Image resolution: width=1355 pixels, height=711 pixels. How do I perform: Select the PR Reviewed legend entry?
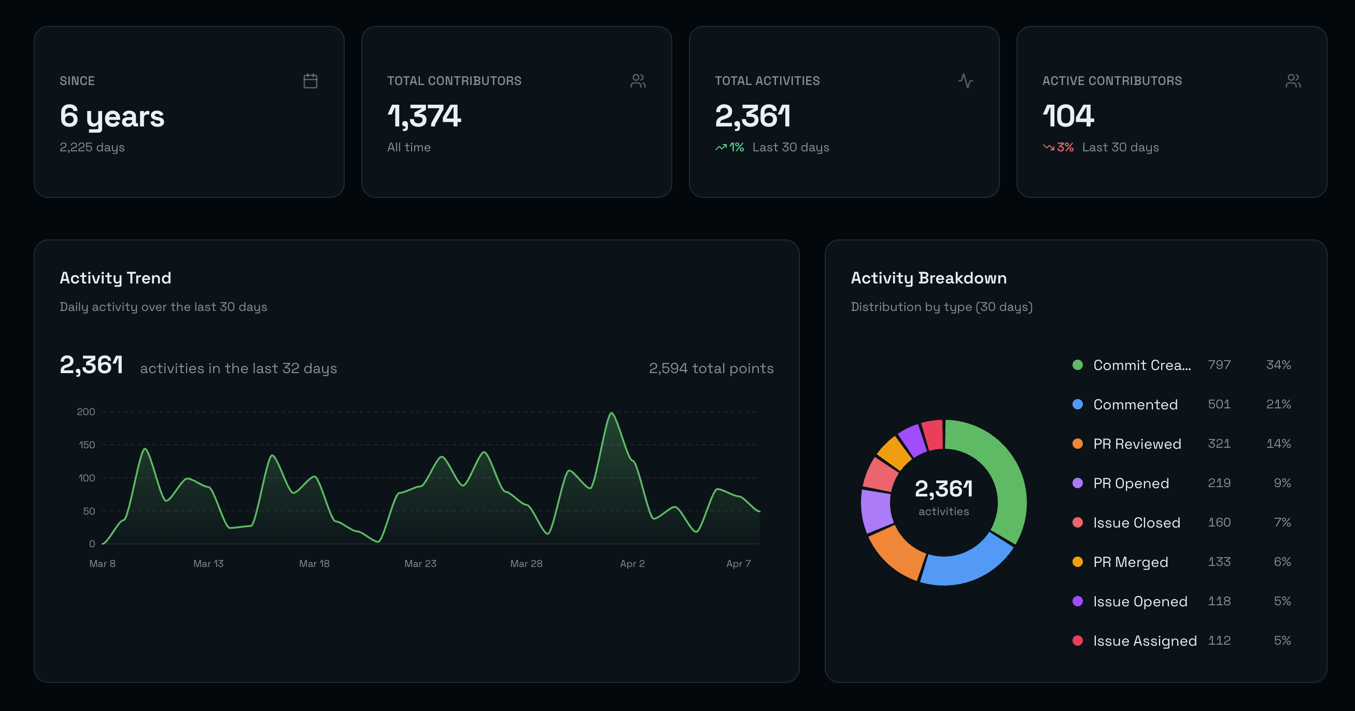(x=1137, y=444)
